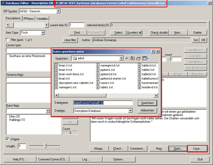Go up one folder level
The height and width of the screenshot is (165, 213).
(x=133, y=58)
